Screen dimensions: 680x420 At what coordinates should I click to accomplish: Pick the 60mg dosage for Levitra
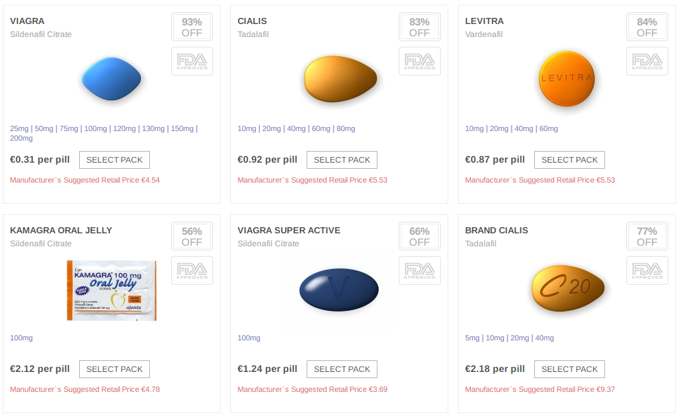549,128
